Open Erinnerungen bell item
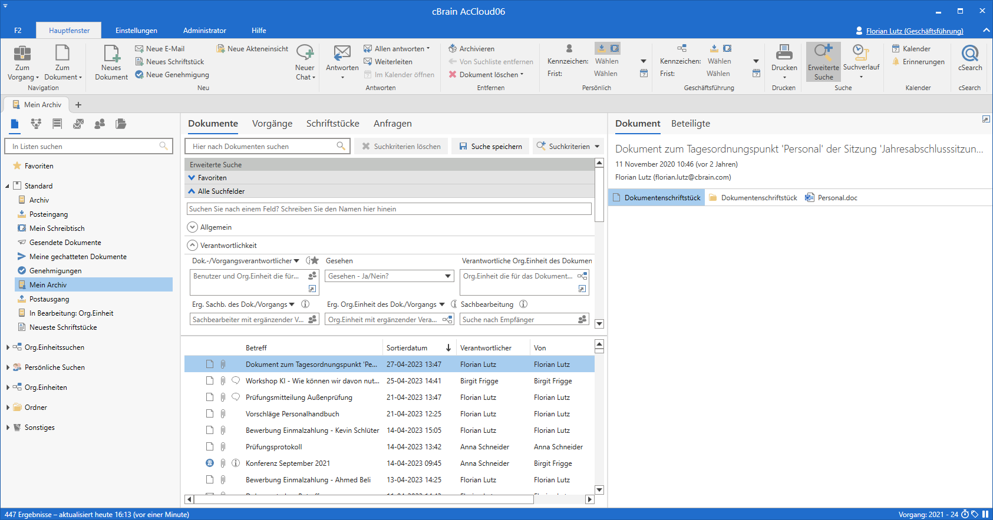993x520 pixels. click(918, 62)
